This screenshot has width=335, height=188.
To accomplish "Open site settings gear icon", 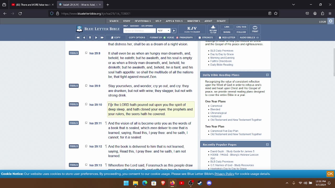I will [x=331, y=21].
